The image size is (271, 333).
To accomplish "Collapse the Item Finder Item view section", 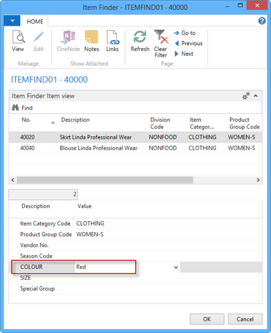I will [256, 96].
